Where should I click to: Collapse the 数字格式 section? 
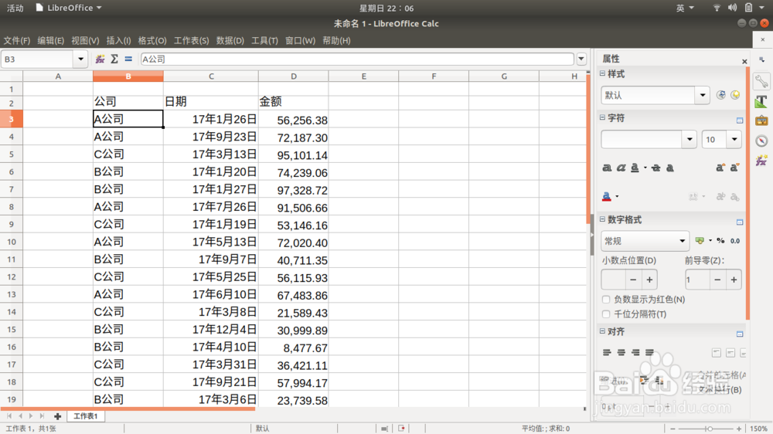[602, 219]
